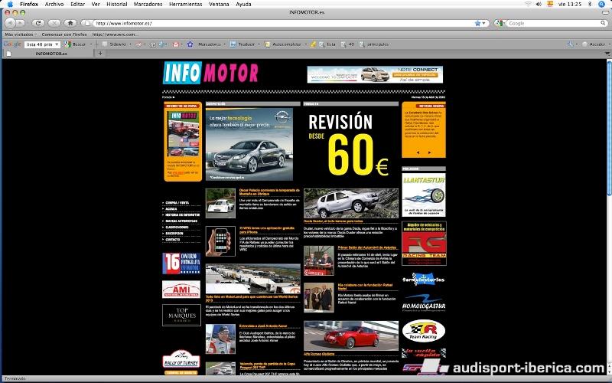Go to the Home page icon
This screenshot has width=612, height=383.
(70, 23)
